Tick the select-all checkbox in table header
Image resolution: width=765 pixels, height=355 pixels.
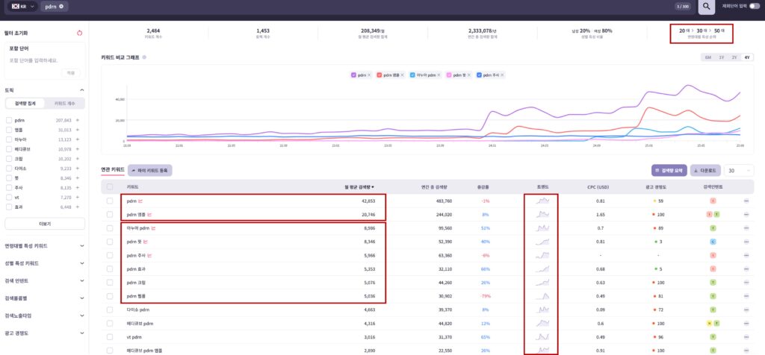coord(110,187)
